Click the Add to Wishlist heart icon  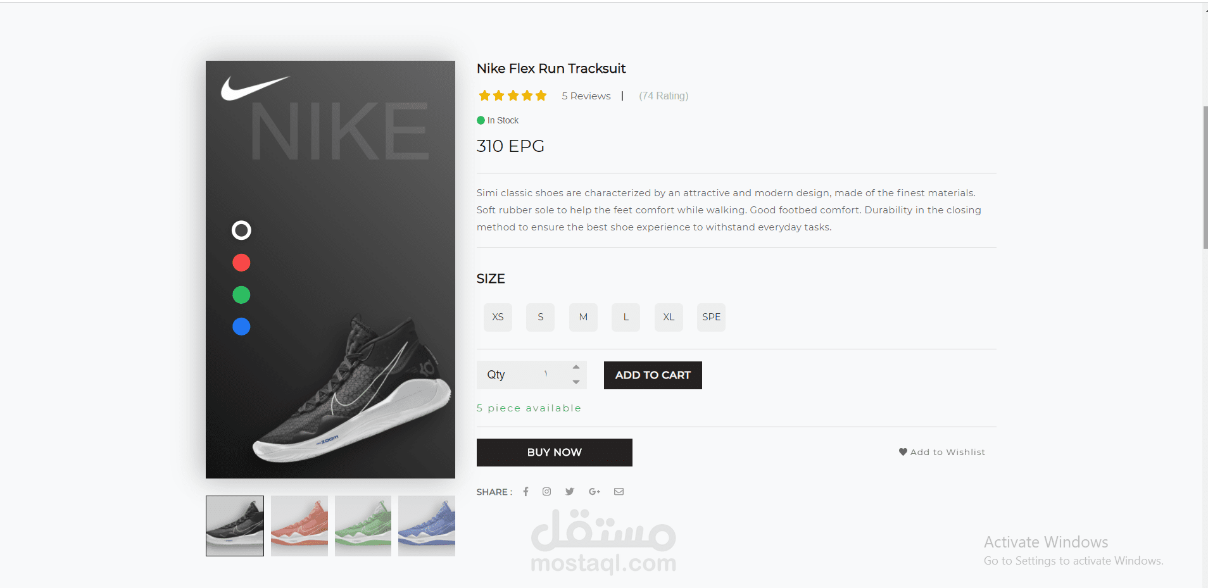(903, 452)
